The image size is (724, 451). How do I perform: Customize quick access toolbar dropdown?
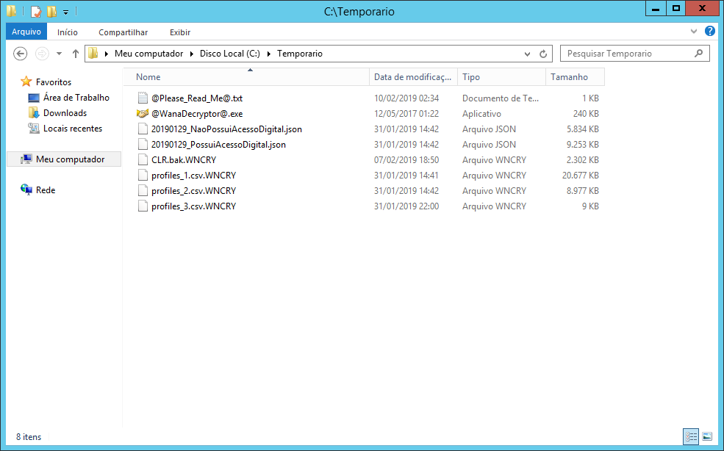tap(65, 12)
